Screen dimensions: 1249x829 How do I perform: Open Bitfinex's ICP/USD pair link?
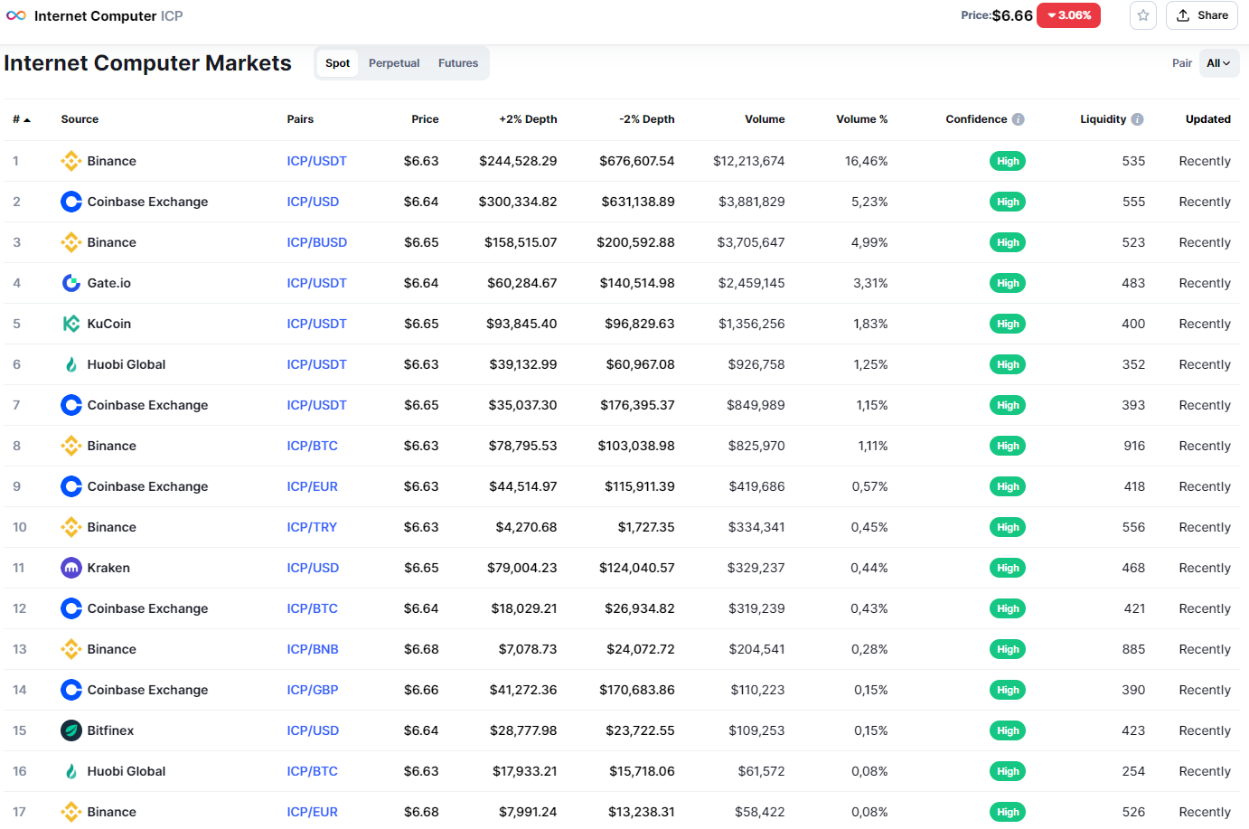[313, 730]
